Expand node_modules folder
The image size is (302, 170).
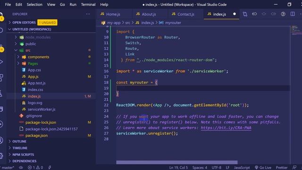point(38,37)
